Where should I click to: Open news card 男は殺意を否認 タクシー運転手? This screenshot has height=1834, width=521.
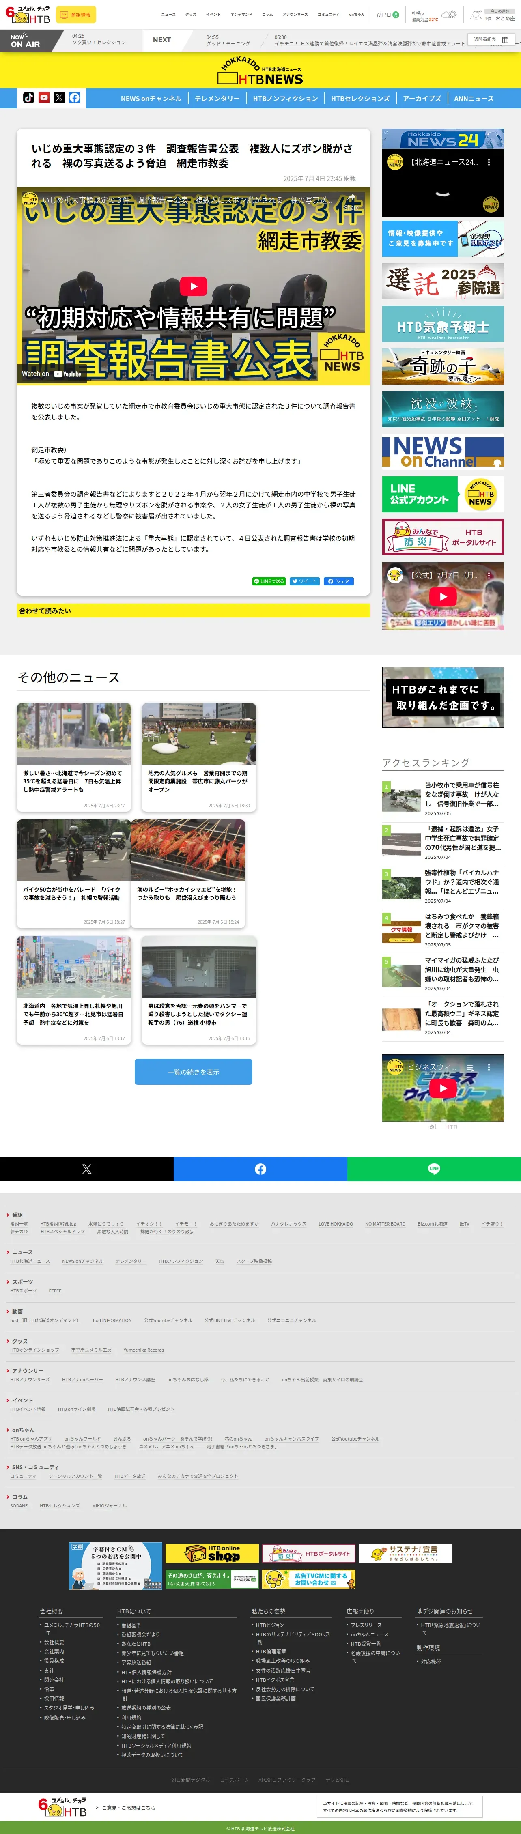[198, 990]
